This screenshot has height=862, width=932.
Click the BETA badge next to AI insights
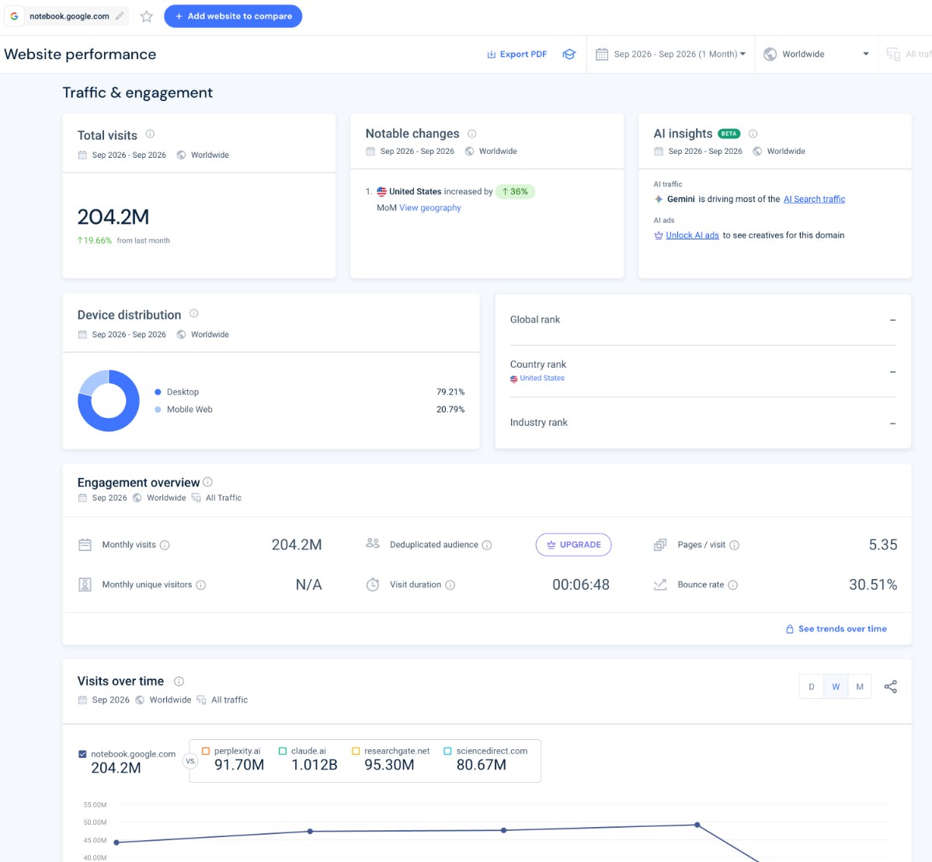pyautogui.click(x=729, y=134)
